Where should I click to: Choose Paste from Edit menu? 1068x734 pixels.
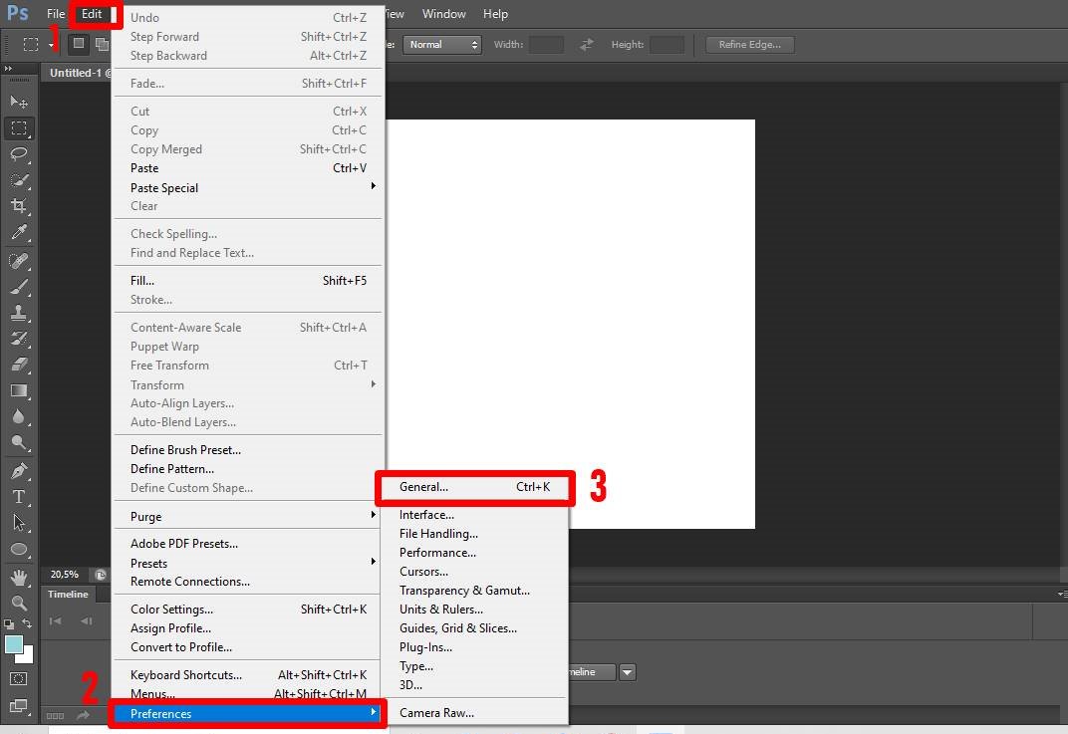248,168
